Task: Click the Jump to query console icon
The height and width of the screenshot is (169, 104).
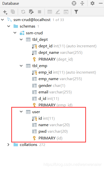Action: tap(66, 12)
